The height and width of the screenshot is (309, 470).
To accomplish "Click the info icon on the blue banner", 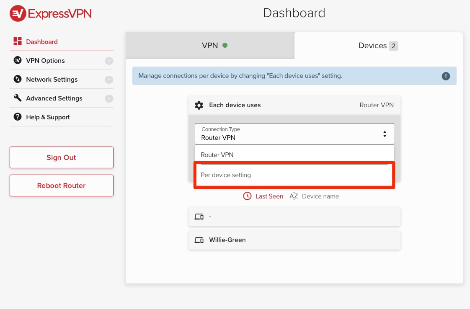I will (446, 76).
